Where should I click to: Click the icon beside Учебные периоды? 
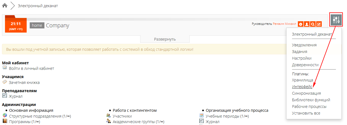tap(202, 116)
